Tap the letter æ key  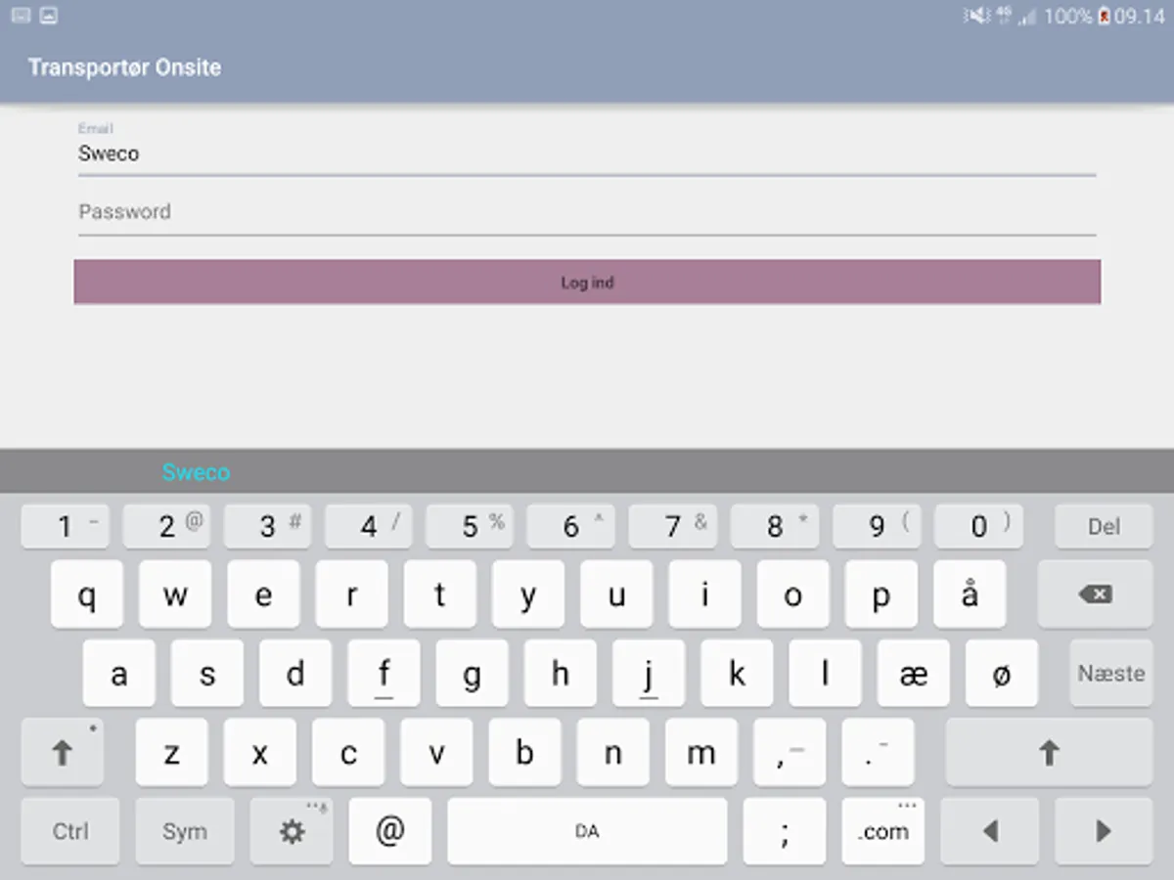(914, 674)
